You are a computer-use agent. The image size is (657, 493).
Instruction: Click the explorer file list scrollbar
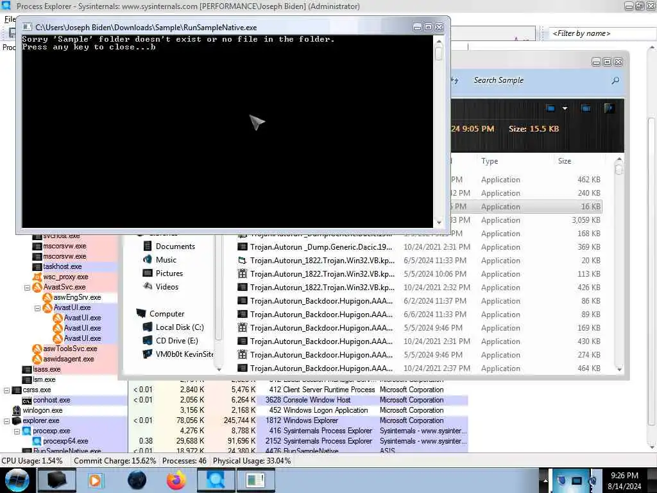click(619, 264)
